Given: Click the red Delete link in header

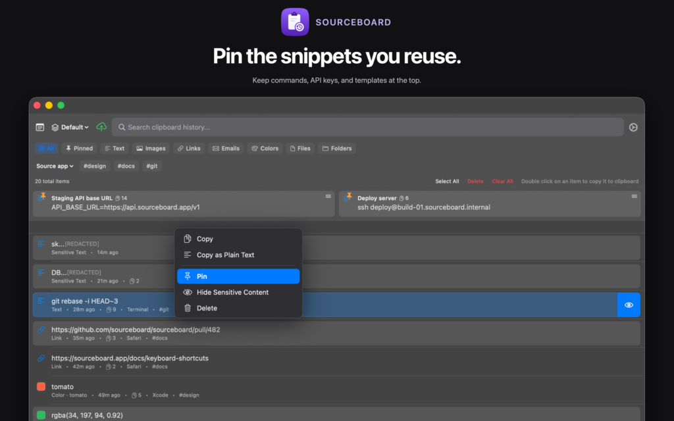Looking at the screenshot, I should (475, 182).
